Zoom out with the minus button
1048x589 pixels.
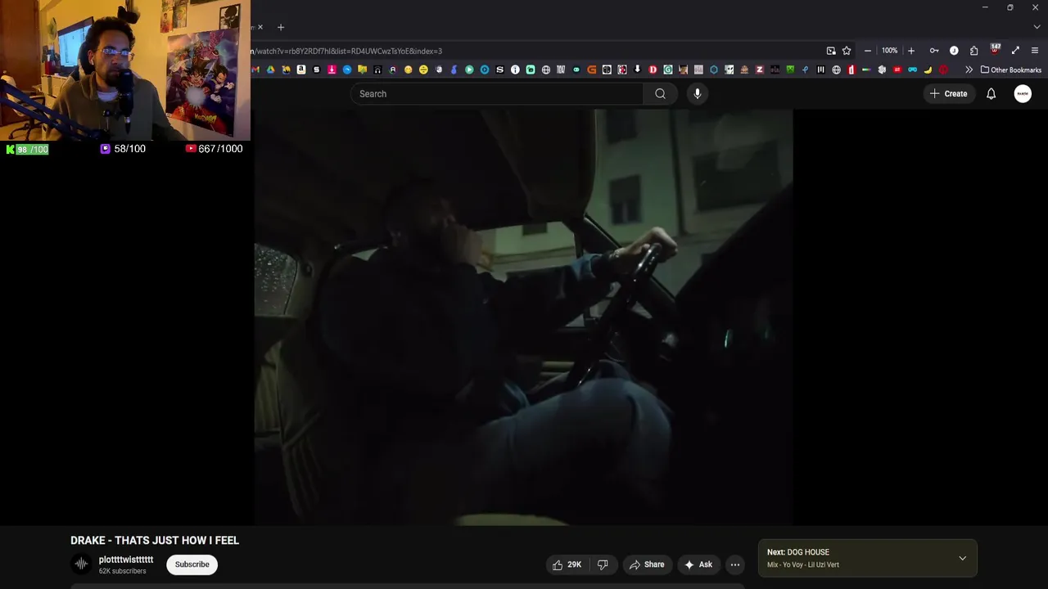868,51
